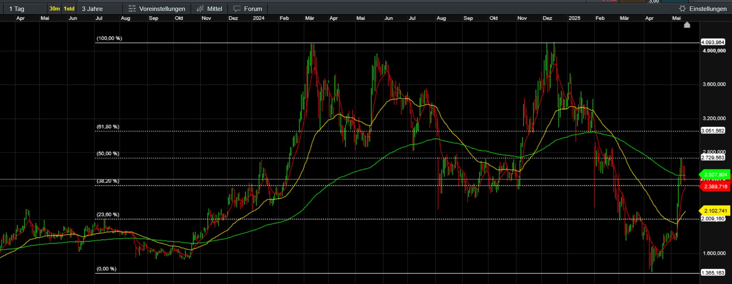The image size is (732, 284).
Task: Open the 3 Jahre time range dropdown
Action: (x=100, y=8)
